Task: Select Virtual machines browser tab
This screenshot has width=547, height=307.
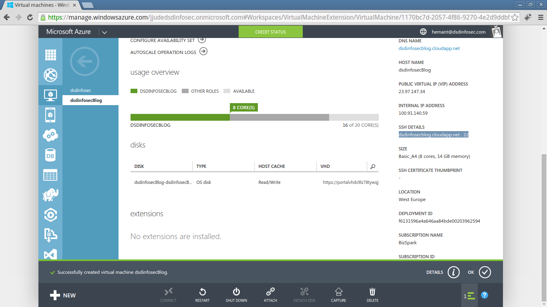Action: [x=42, y=5]
